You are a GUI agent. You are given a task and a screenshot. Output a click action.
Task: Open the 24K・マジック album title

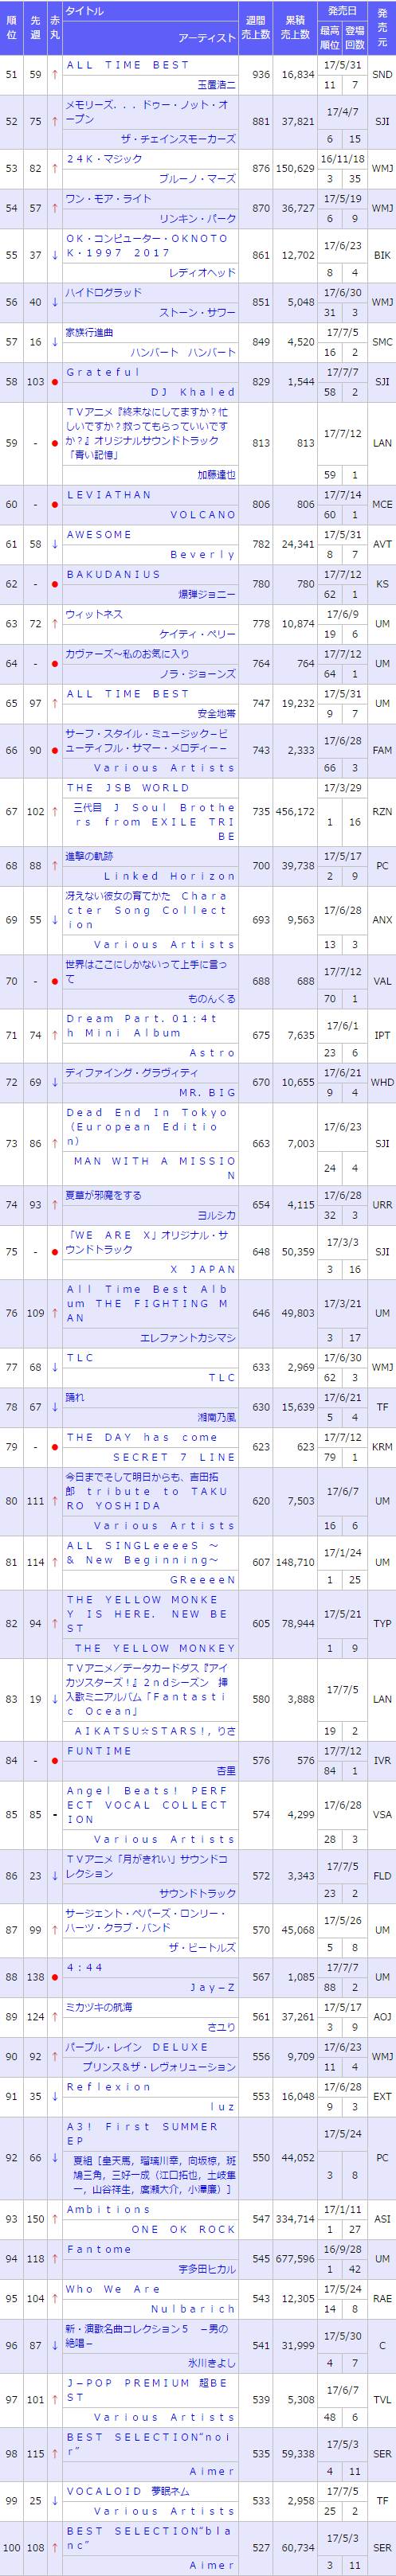pos(104,159)
